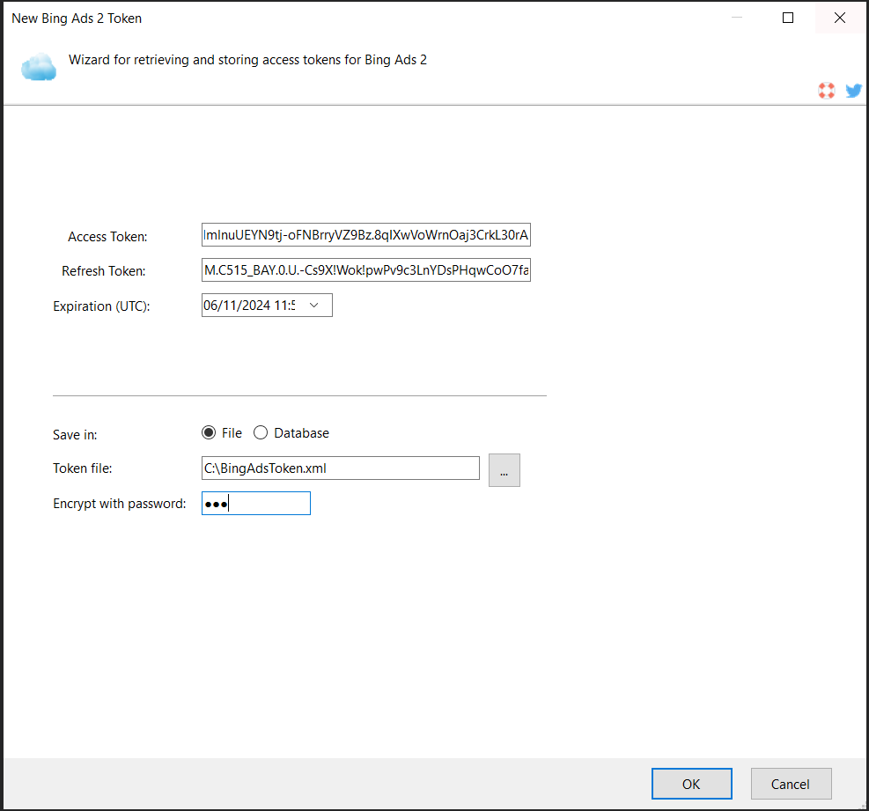Click the cloud wizard icon
This screenshot has width=869, height=811.
tap(38, 67)
